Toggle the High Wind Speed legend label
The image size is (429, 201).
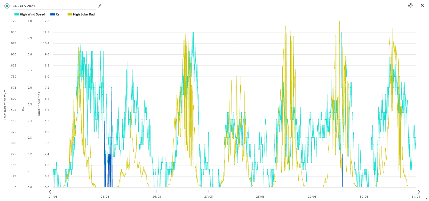(x=32, y=14)
